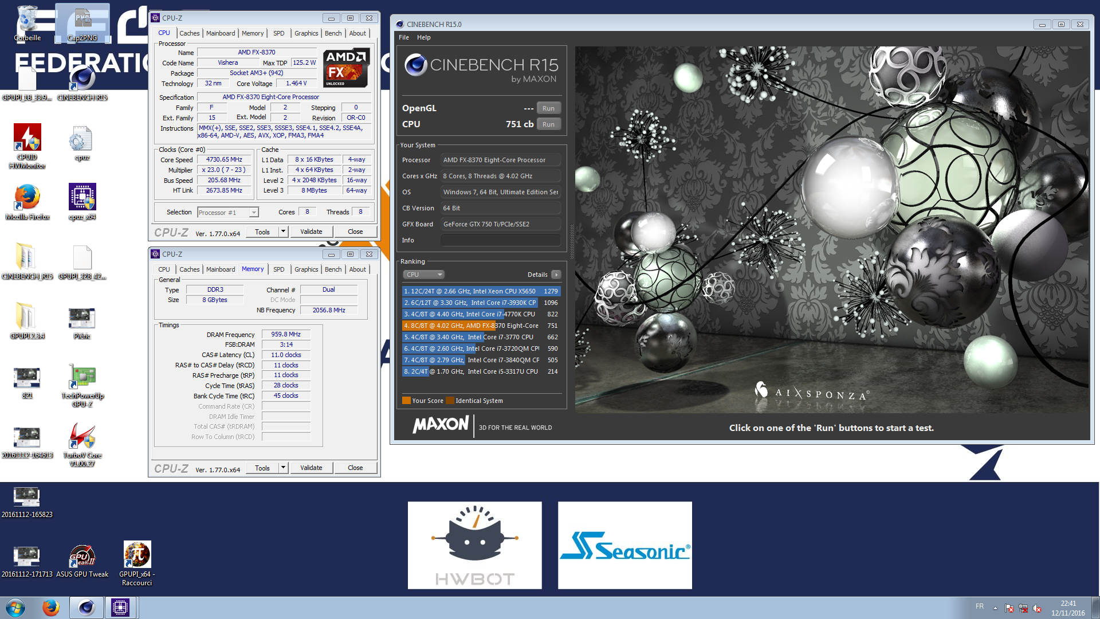Open the Bench tab in top CPU-Z
The height and width of the screenshot is (619, 1100).
tap(333, 33)
